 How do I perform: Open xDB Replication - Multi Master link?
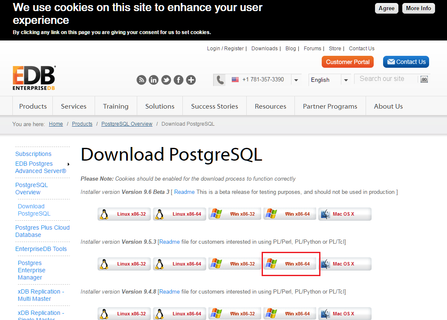click(x=41, y=295)
